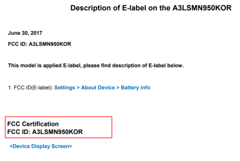This screenshot has height=161, width=240.
Task: Click A3LSMN950KOR inside the red-outlined box
Action: click(57, 131)
